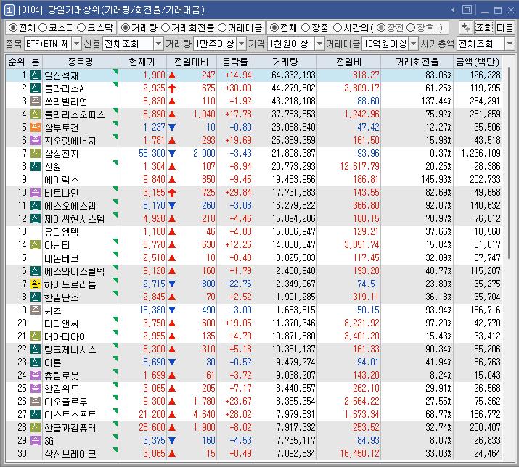The image size is (519, 467).
Task: Click the 신 badge in 폴라리스오피스 row
Action: click(x=36, y=114)
